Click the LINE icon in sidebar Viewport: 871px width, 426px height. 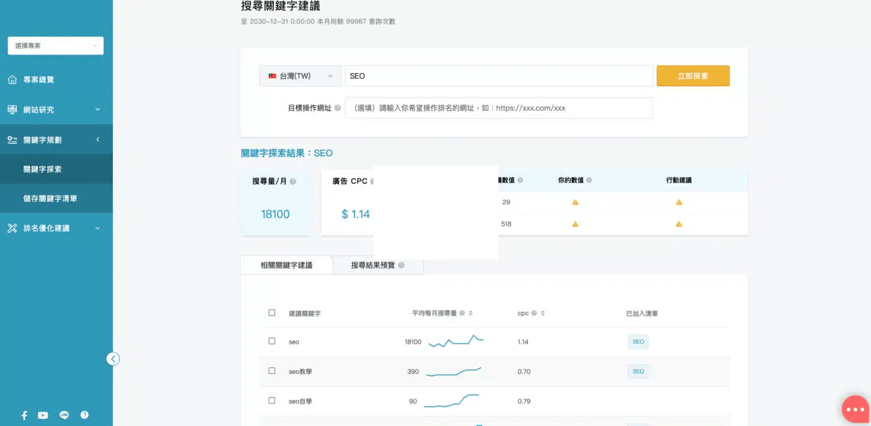[64, 415]
